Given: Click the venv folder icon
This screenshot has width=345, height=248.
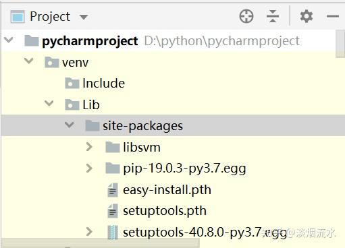Looking at the screenshot, I should [x=52, y=62].
